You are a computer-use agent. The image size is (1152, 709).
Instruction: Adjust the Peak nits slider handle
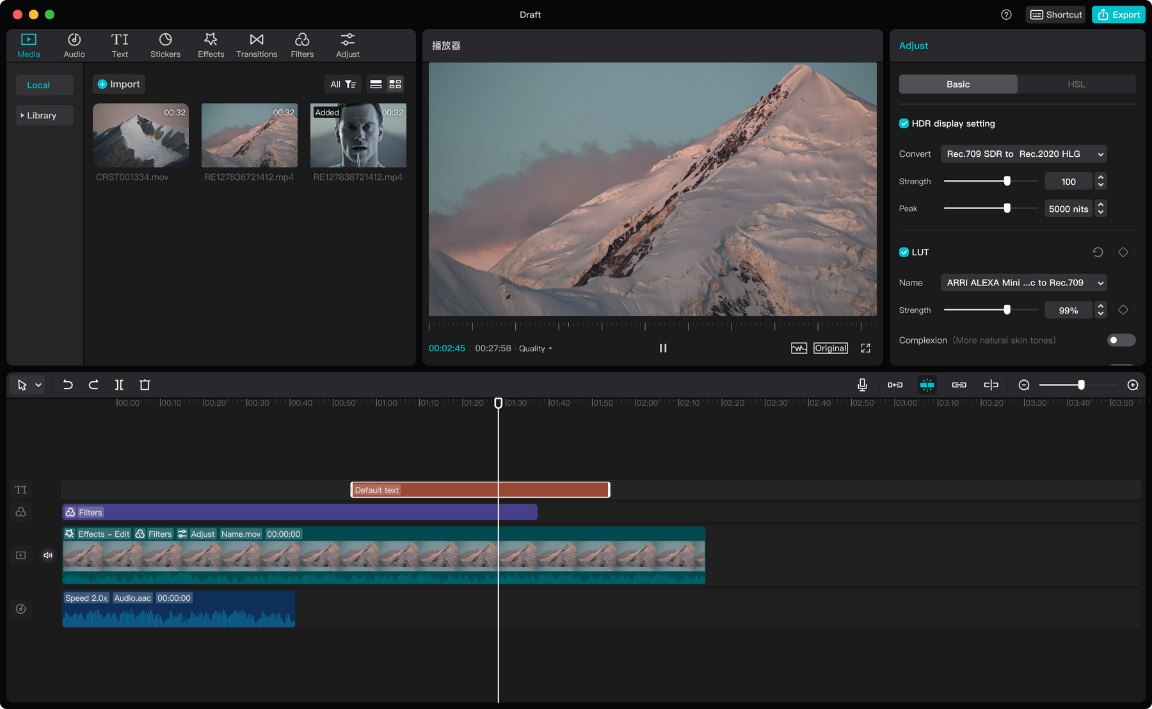[x=1007, y=209]
